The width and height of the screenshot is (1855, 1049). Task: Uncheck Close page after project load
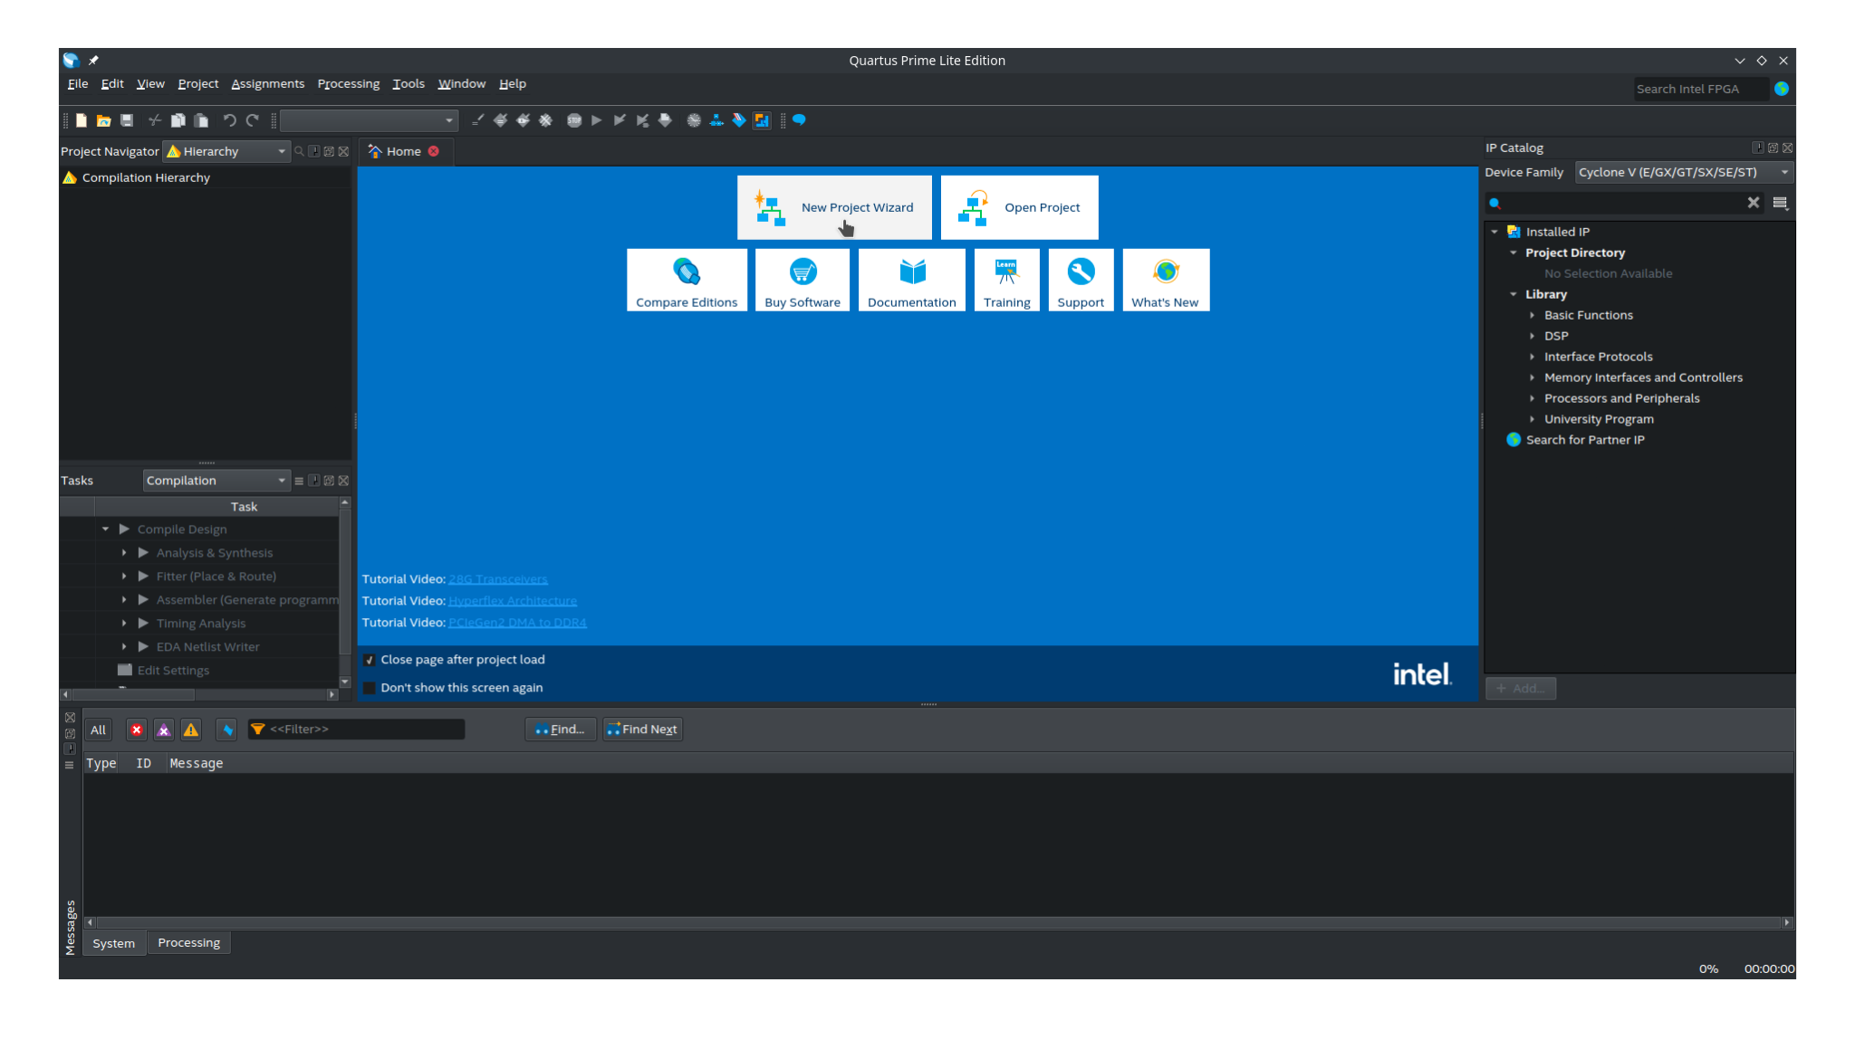[x=370, y=660]
